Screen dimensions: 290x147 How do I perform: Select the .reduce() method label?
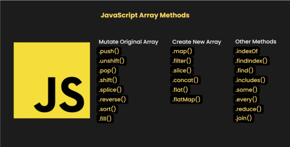[x=248, y=108]
